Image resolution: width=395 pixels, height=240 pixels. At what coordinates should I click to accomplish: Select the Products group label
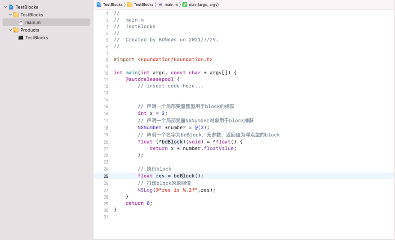[x=30, y=30]
